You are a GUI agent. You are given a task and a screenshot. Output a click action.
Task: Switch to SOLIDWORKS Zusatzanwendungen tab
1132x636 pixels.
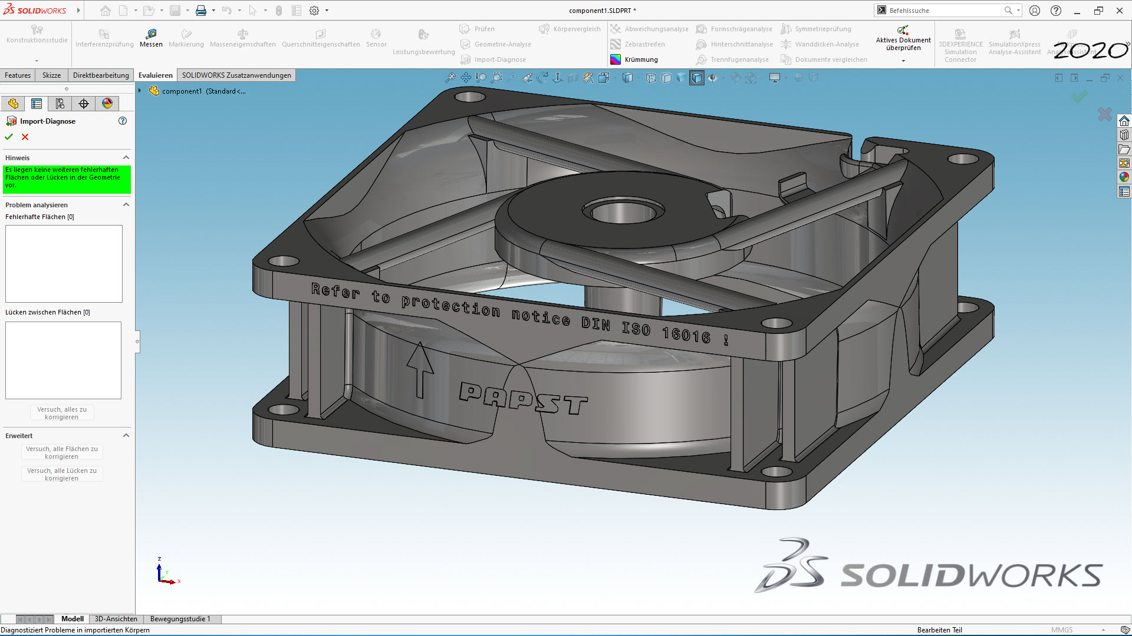coord(236,75)
